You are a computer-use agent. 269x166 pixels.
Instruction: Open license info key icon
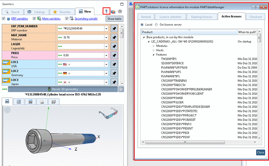107,11
